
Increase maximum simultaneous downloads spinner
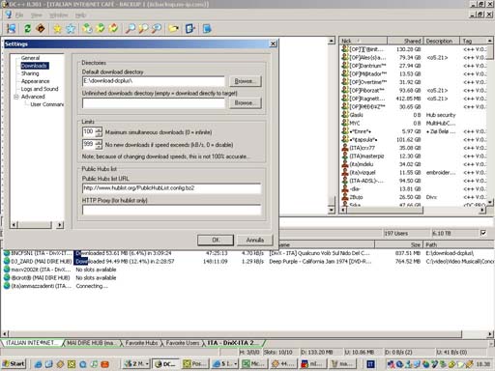99,129
